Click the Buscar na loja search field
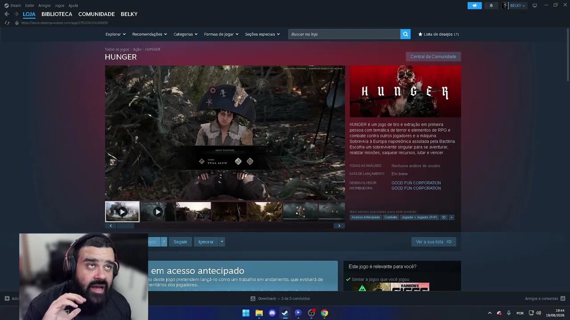Screen dimensions: 570x320 344,34
